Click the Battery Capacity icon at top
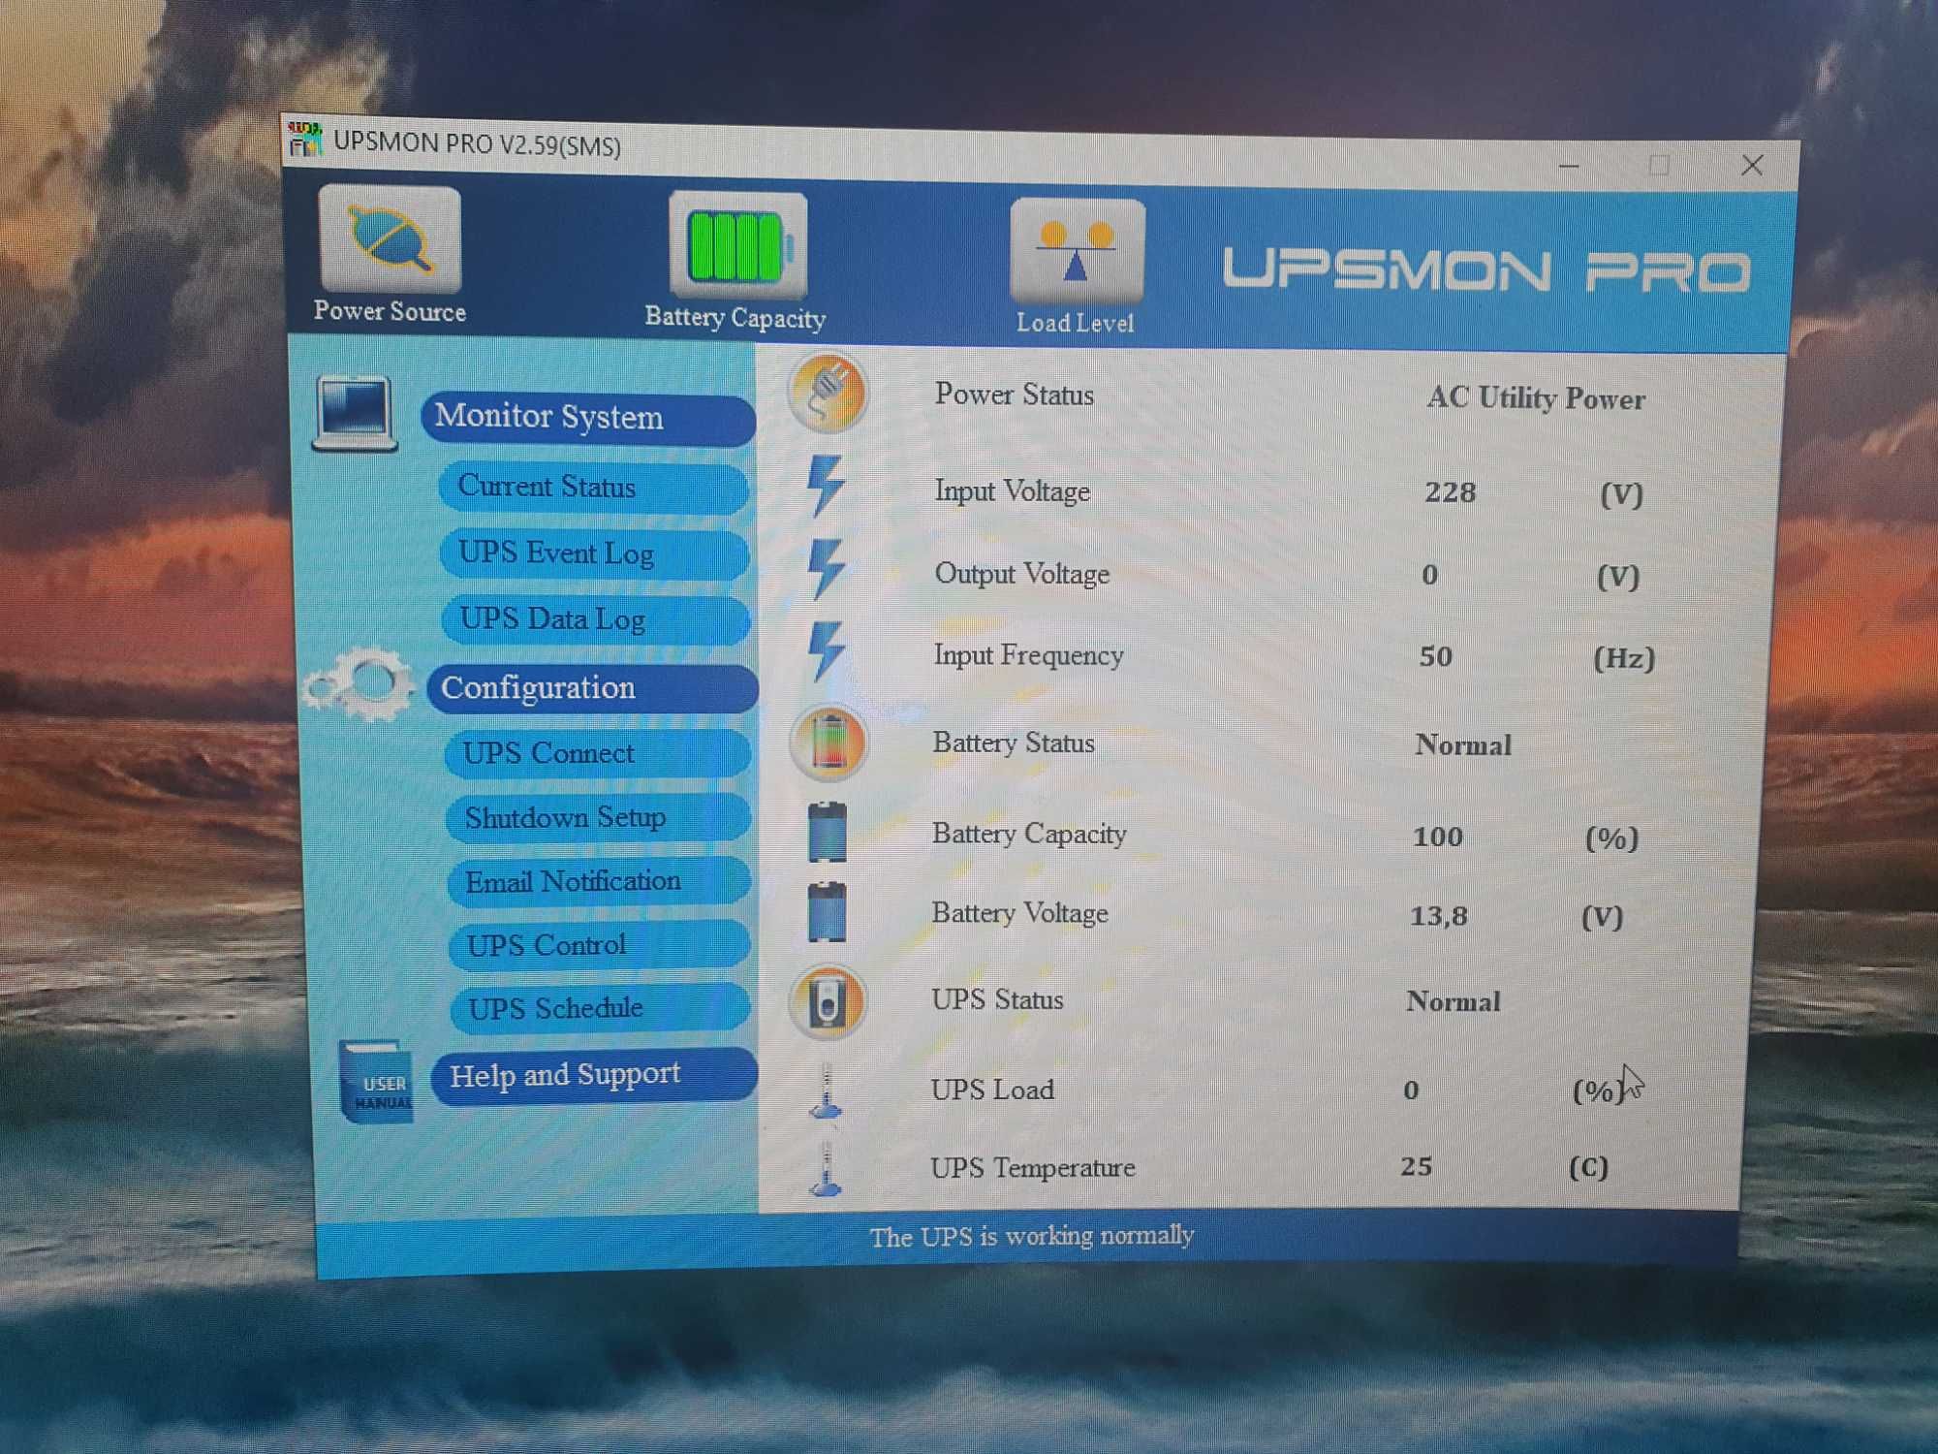This screenshot has width=1938, height=1454. (x=737, y=246)
